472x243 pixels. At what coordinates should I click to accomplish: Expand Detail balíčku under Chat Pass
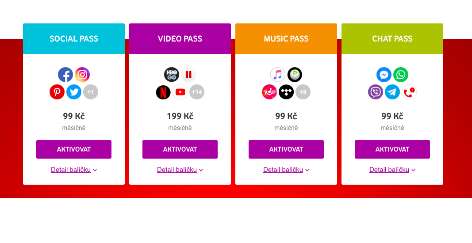pos(392,170)
